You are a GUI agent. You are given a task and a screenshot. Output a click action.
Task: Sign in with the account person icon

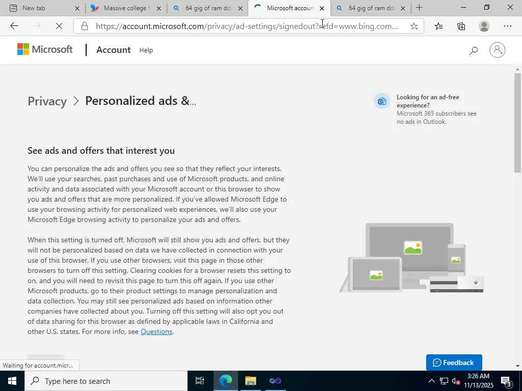pos(498,50)
